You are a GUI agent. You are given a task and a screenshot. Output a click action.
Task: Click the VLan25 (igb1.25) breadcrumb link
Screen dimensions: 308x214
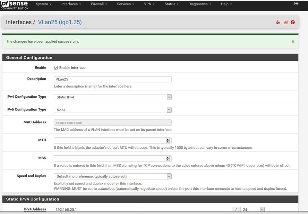pyautogui.click(x=60, y=22)
